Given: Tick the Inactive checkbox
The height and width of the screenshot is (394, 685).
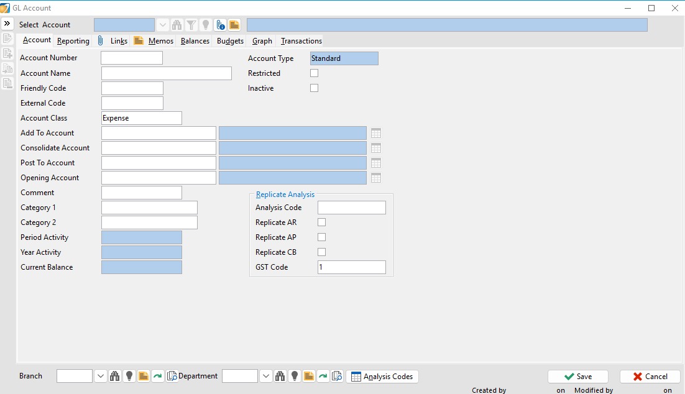Looking at the screenshot, I should [314, 88].
